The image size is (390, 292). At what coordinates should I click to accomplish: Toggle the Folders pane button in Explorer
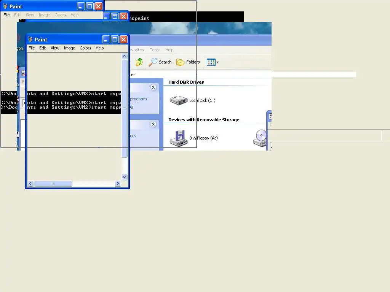tap(188, 62)
